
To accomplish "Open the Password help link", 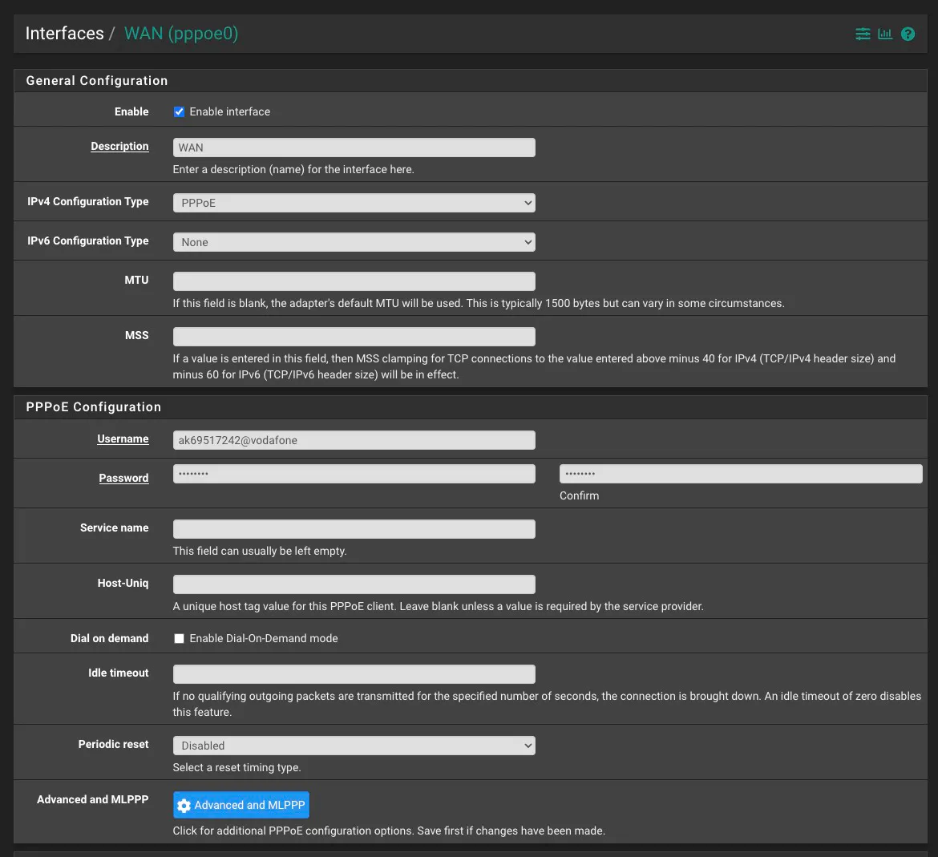I will pyautogui.click(x=123, y=477).
